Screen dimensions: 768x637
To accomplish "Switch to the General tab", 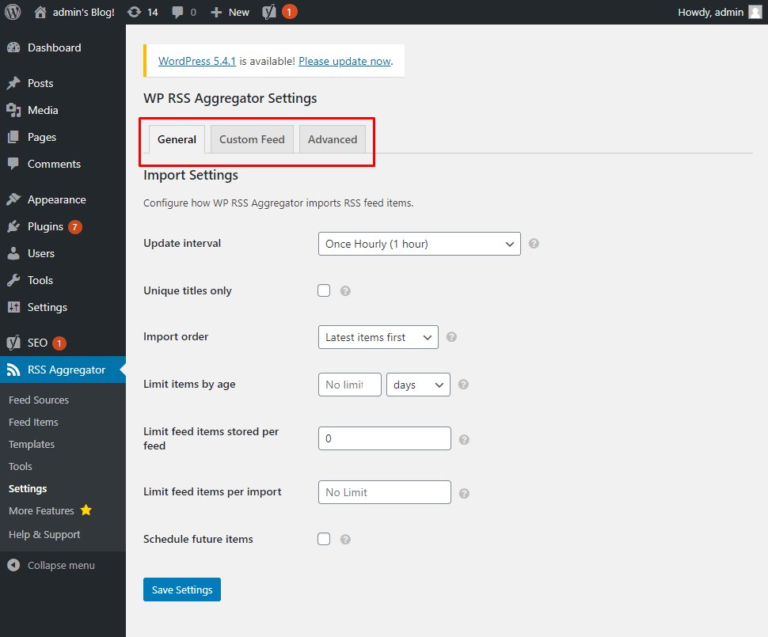I will [177, 139].
